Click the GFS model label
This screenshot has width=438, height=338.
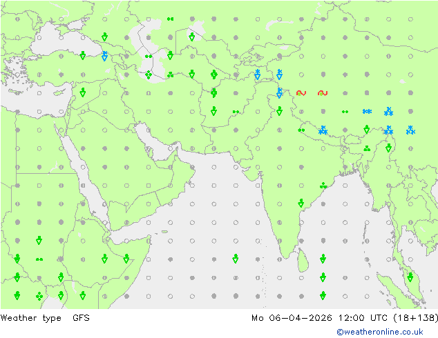(x=80, y=318)
